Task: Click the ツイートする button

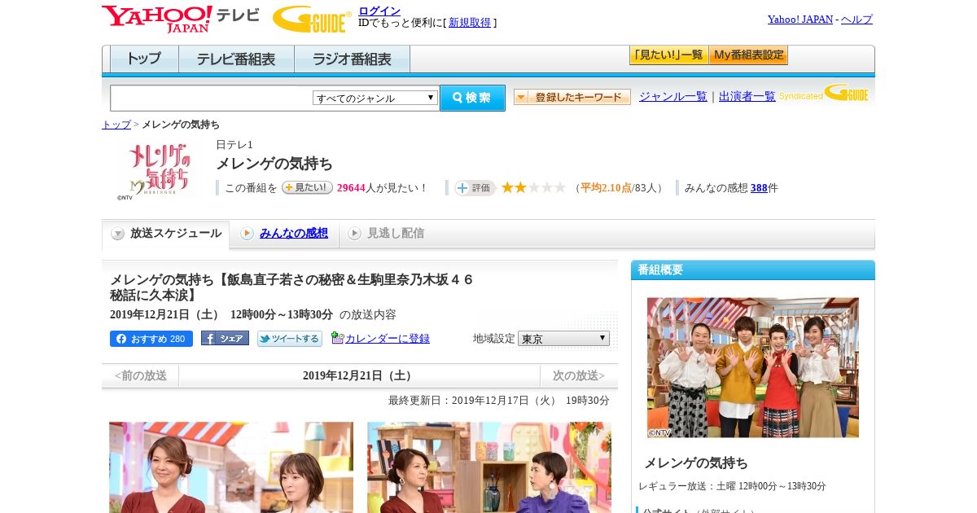Action: point(290,339)
